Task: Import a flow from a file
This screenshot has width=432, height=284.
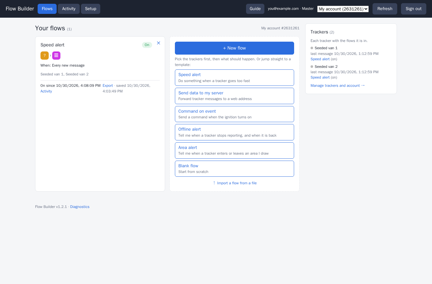Action: (x=235, y=183)
